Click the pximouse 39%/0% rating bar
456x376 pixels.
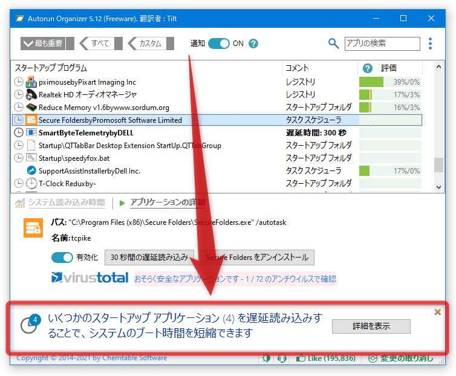click(390, 82)
